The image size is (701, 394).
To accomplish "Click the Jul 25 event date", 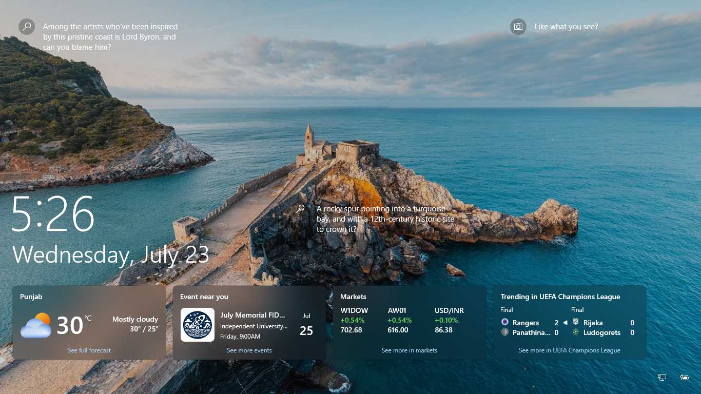I will click(x=306, y=325).
